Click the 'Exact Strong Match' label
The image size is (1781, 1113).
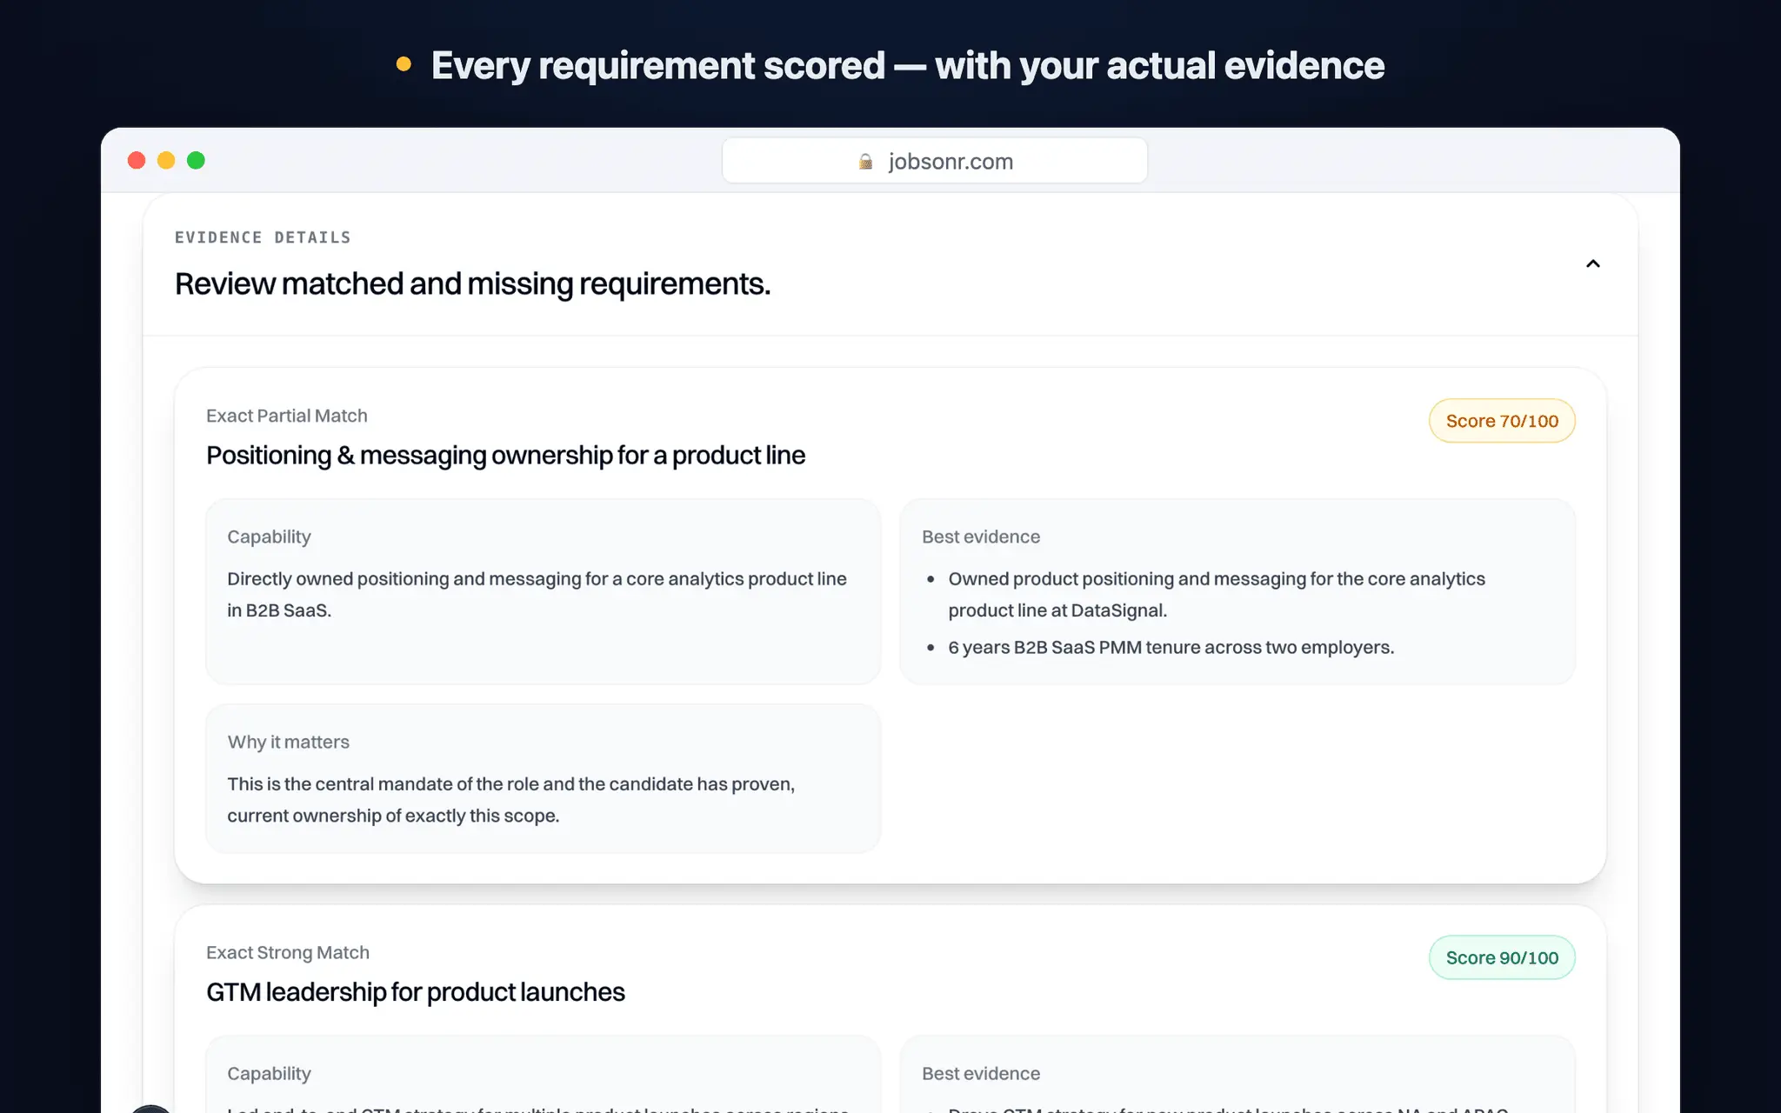pyautogui.click(x=288, y=952)
